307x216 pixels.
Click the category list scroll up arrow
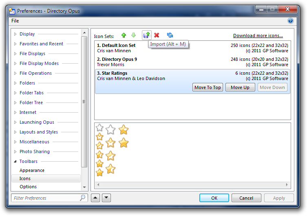[84, 33]
